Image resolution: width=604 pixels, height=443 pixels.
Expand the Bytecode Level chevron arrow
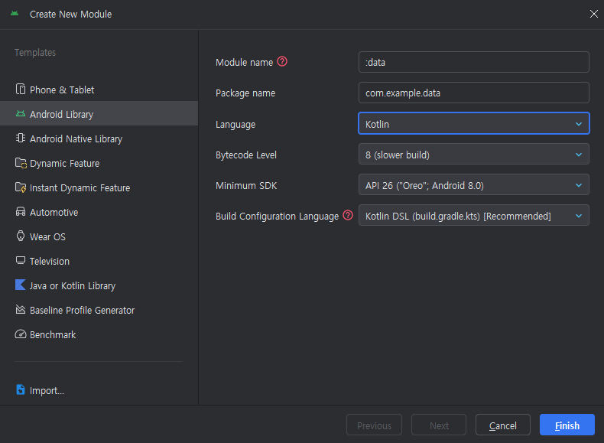579,155
